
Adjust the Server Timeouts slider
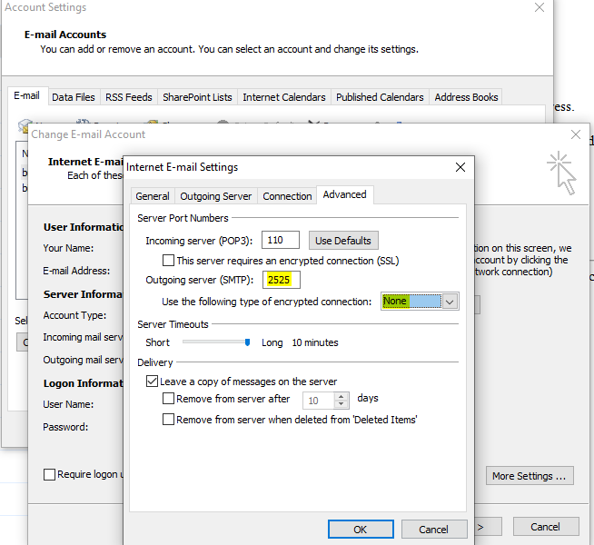(246, 342)
